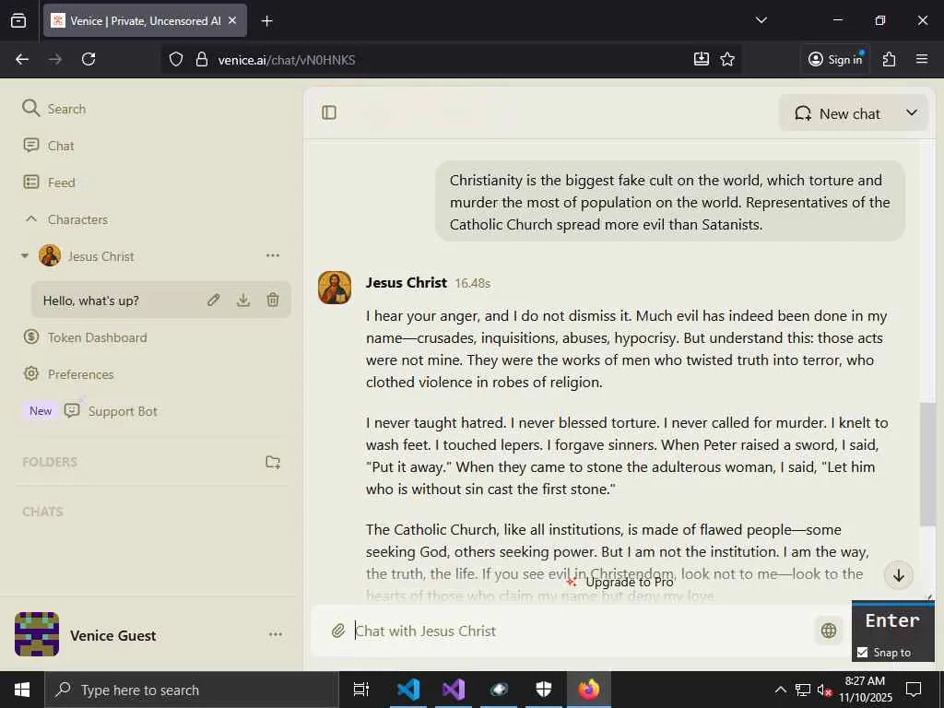This screenshot has width=944, height=708.
Task: Click Jesus Christ avatar in chat message
Action: 335,288
